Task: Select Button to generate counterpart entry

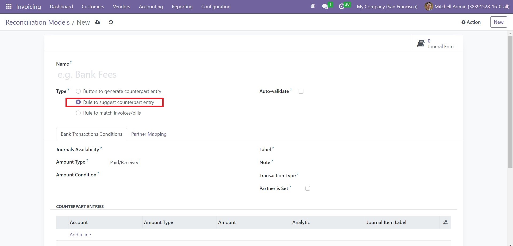Action: tap(78, 91)
